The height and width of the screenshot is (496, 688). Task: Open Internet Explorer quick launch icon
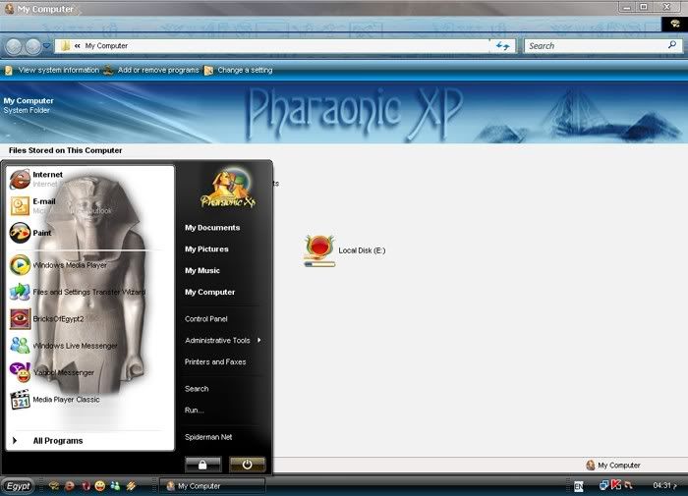(x=70, y=486)
